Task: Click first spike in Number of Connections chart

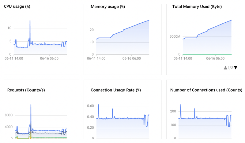Action: 181,105
